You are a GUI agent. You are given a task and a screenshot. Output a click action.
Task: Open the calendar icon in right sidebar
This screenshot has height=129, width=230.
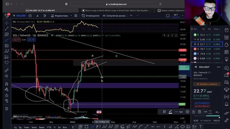[x=226, y=52]
